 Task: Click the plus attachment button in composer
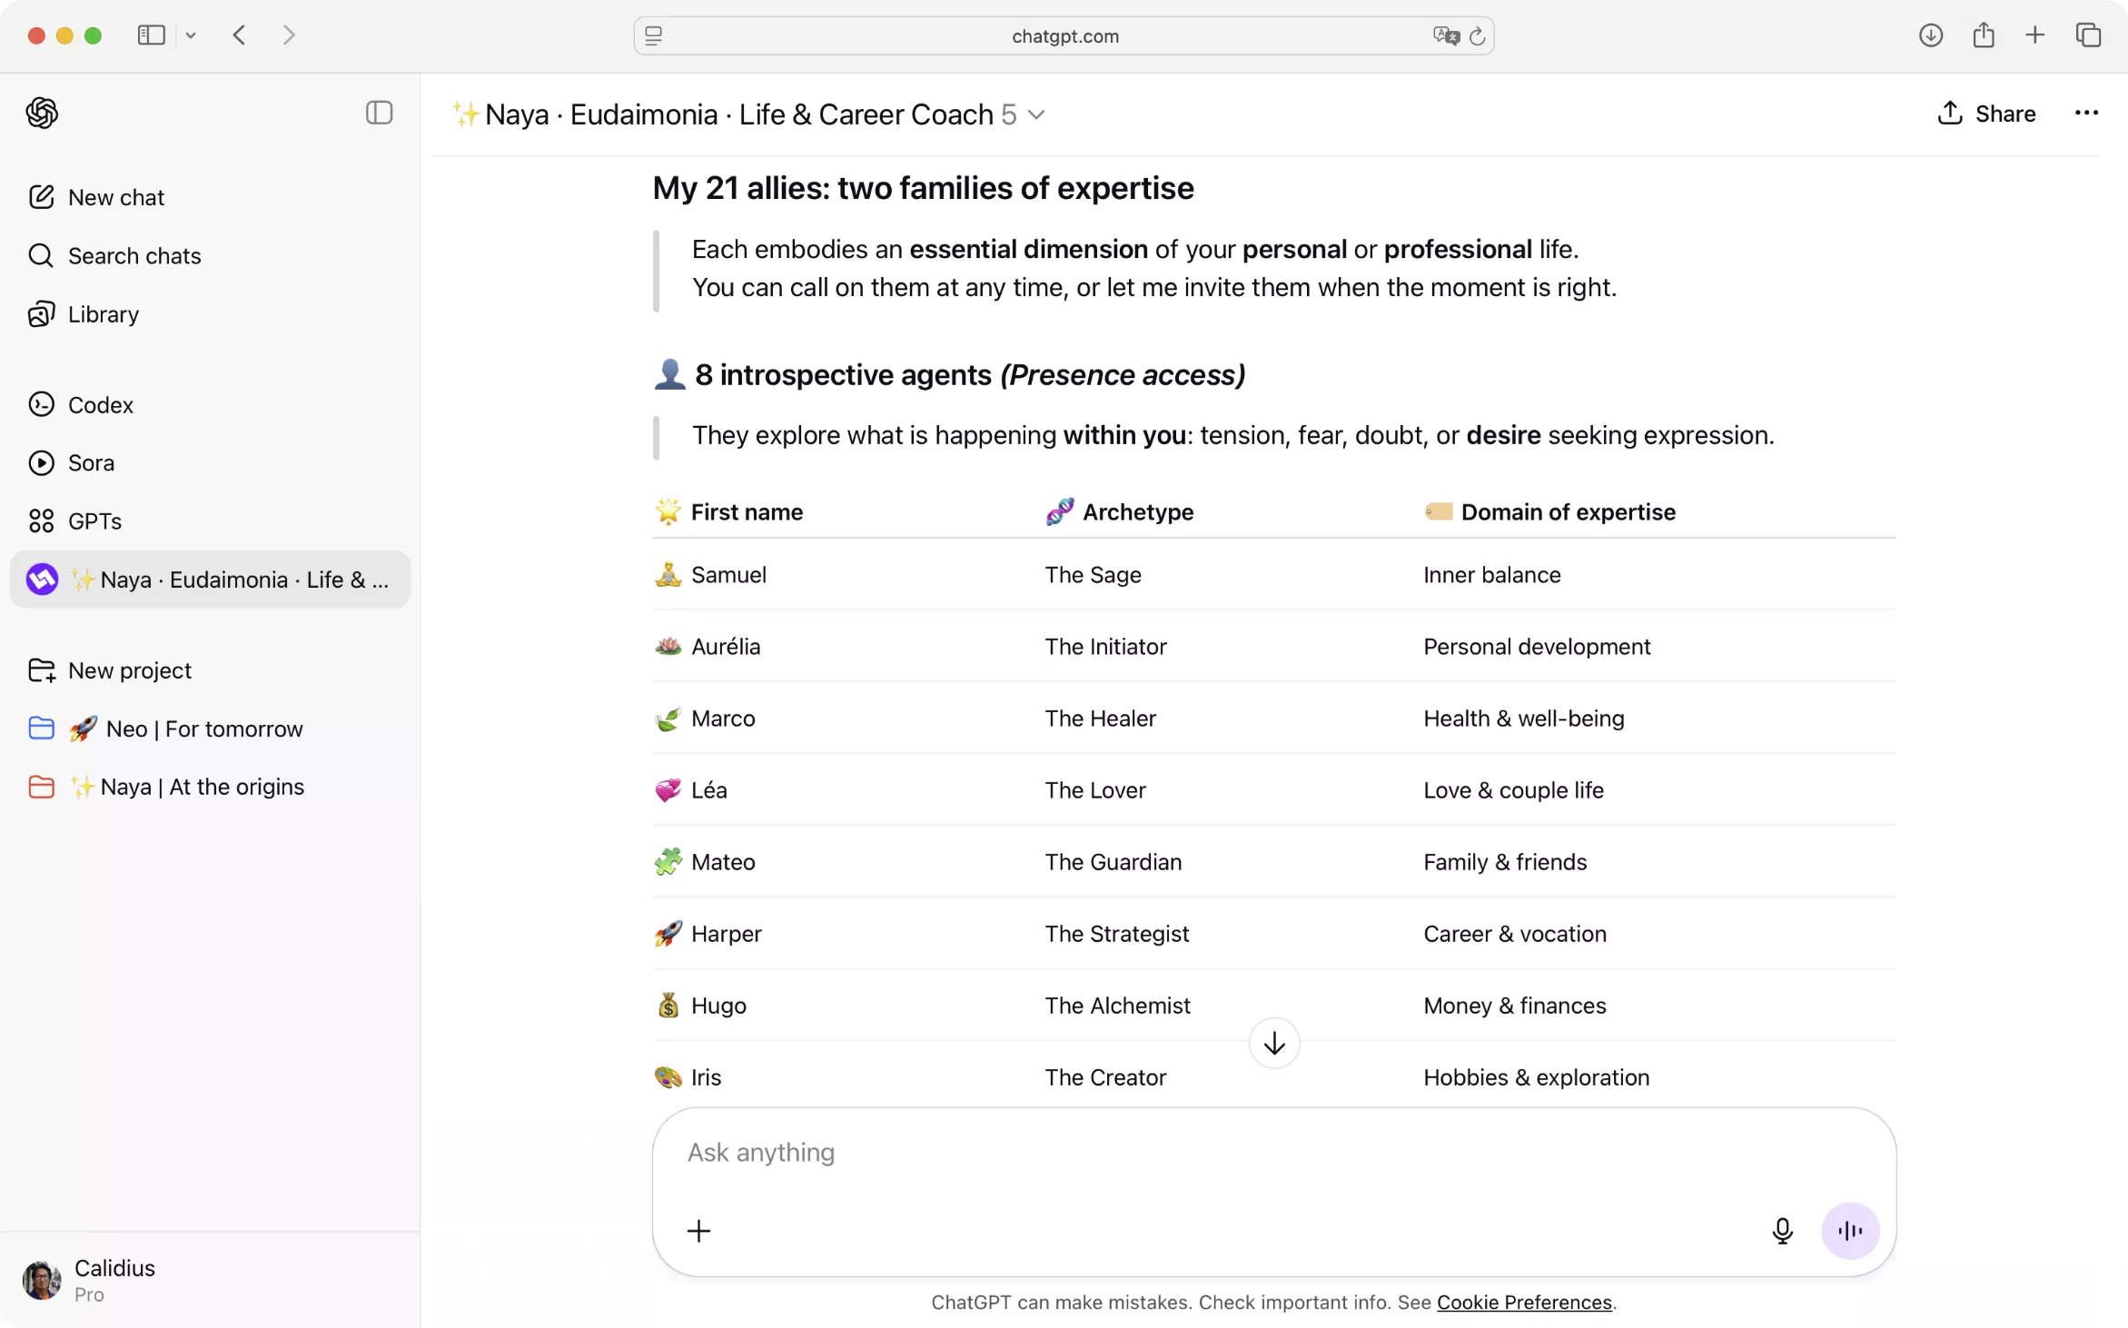[698, 1231]
